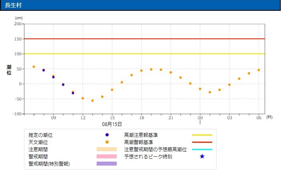Viewport: 288px width, 176px height.
Task: Click the 03 hour label on the x-axis
Action: (x=229, y=118)
